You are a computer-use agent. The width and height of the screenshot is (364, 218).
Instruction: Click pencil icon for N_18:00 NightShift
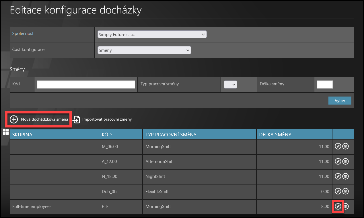click(x=338, y=176)
